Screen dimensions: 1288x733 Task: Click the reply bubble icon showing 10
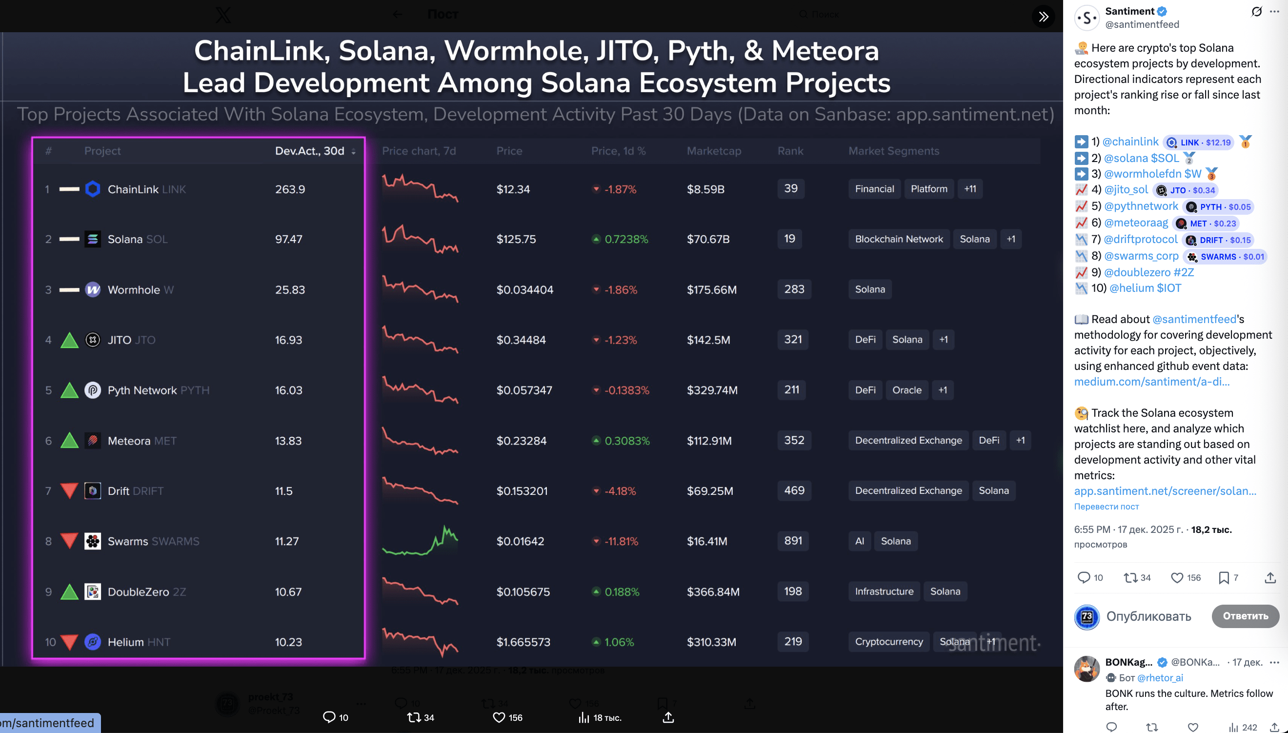coord(330,717)
